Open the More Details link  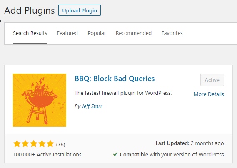point(209,94)
